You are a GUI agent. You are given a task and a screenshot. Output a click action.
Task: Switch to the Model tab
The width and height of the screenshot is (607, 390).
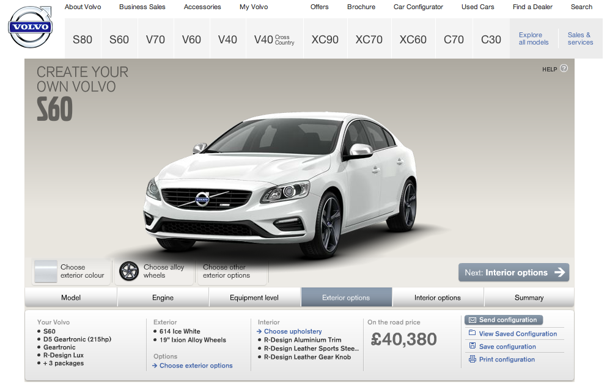pos(71,298)
